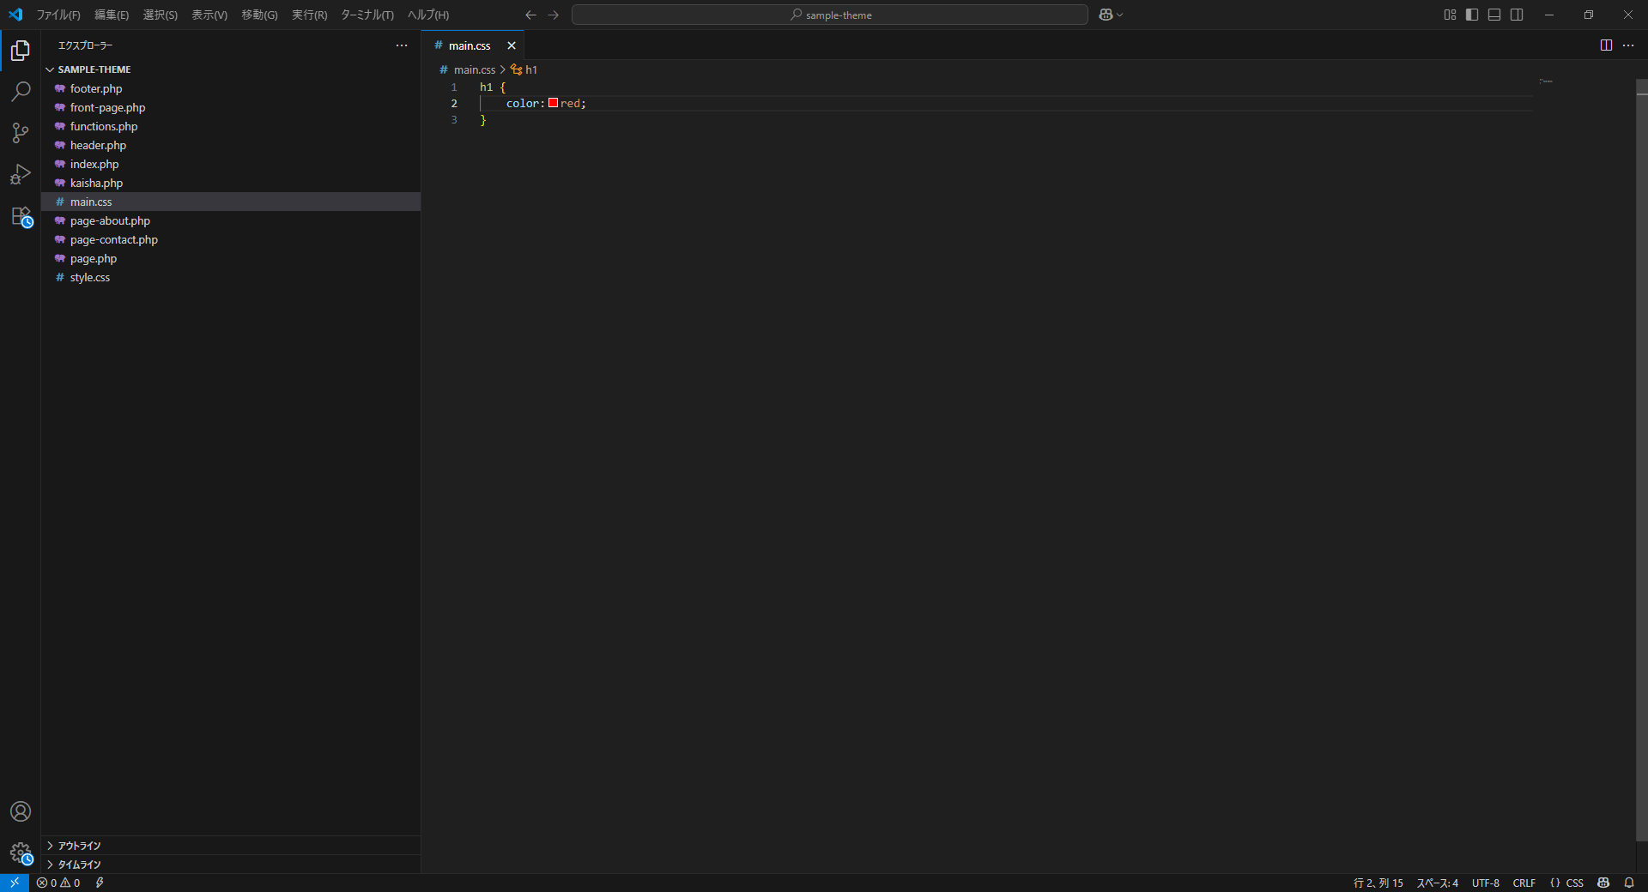Open the ファイル(F) menu

pos(58,15)
